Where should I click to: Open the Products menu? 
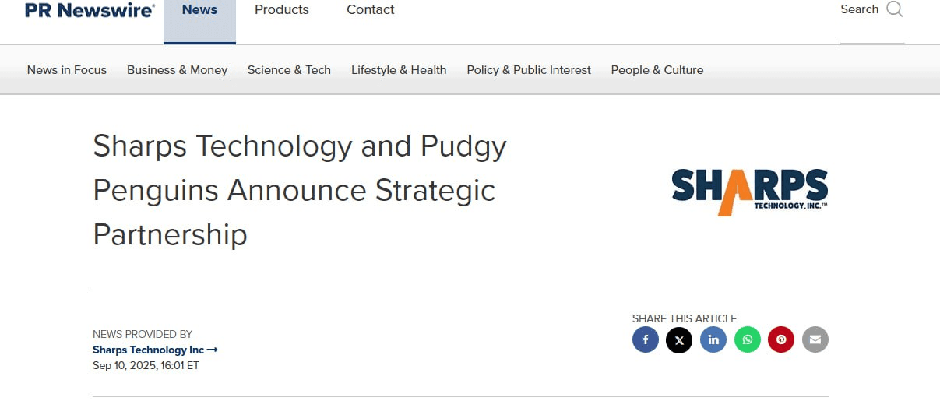click(x=282, y=10)
